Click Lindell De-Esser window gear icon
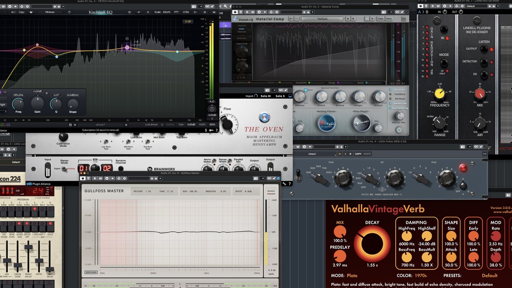The image size is (512, 288). point(462,6)
